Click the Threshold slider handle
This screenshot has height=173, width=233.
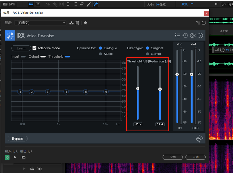pyautogui.click(x=138, y=88)
